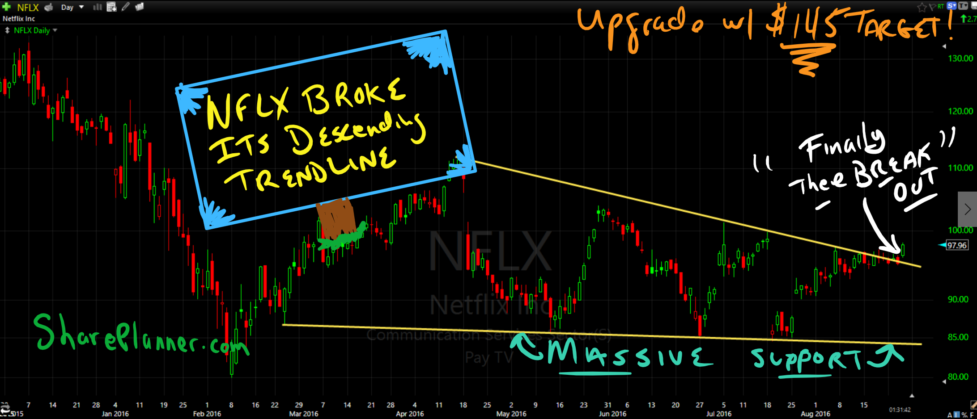Image resolution: width=977 pixels, height=419 pixels.
Task: Click the 130.00 price axis label
Action: [x=960, y=59]
